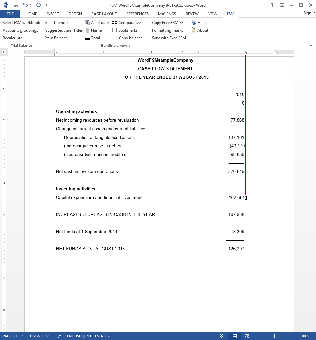Screen dimensions: 316x340
Task: Open Suggested Item Titles
Action: click(x=64, y=30)
